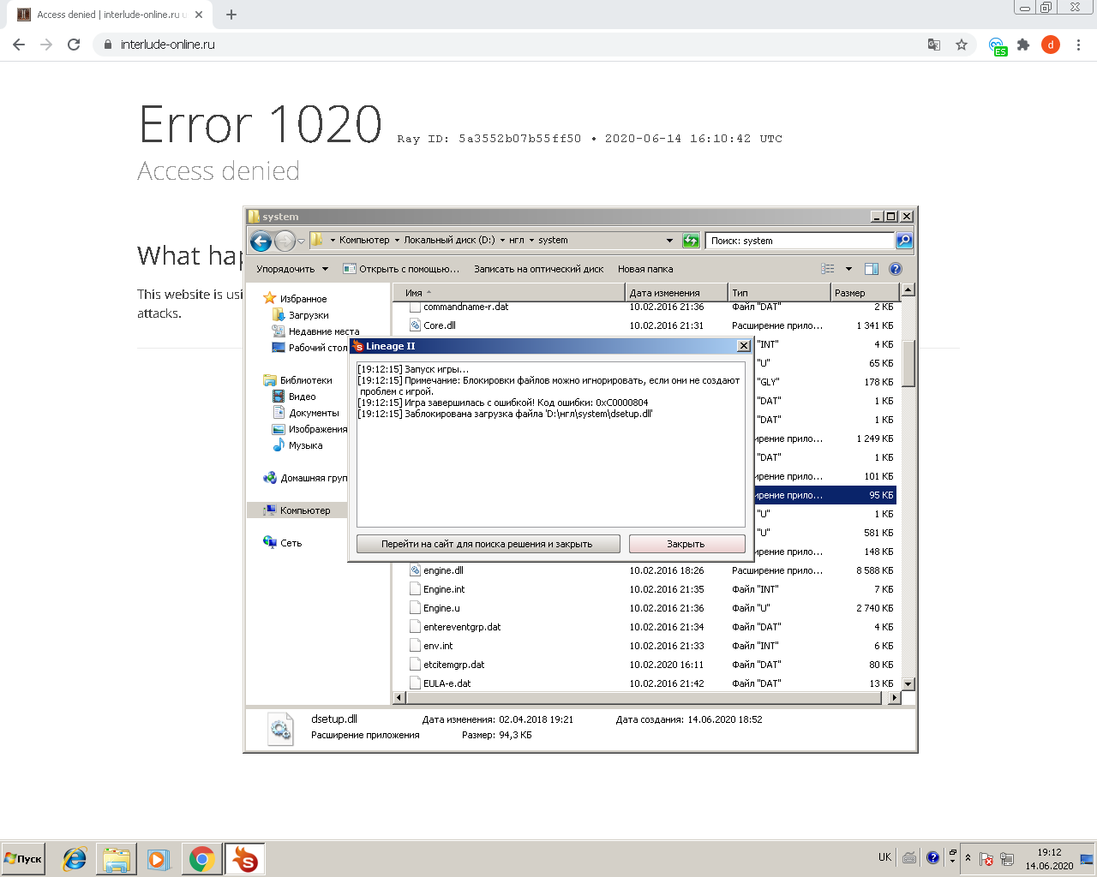Expand the Локальный диск (D:) breadcrumb arrow

point(502,241)
